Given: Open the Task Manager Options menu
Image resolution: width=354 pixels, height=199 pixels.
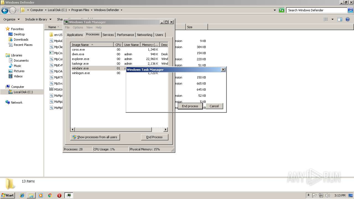Looking at the screenshot, I should coord(78,27).
